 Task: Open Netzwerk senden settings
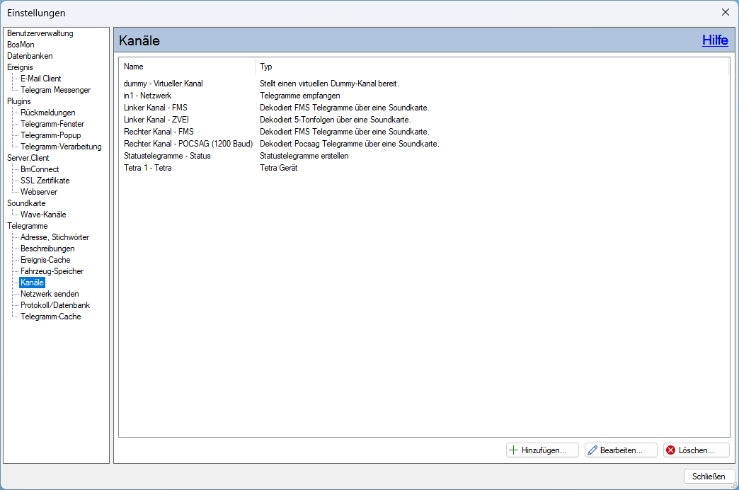tap(50, 294)
